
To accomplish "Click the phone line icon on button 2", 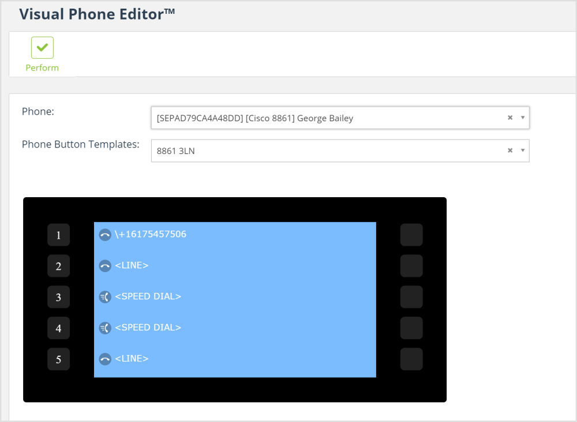I will [x=104, y=265].
